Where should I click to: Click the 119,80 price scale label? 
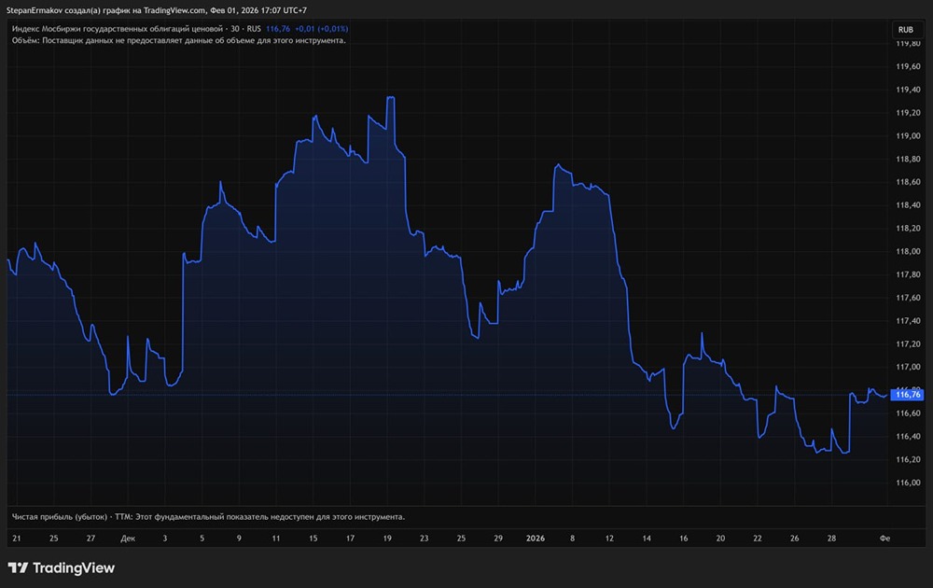pos(908,43)
